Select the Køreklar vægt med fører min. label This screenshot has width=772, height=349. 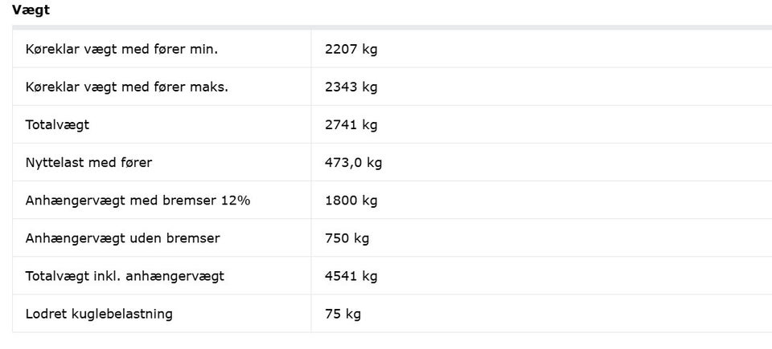tap(121, 49)
